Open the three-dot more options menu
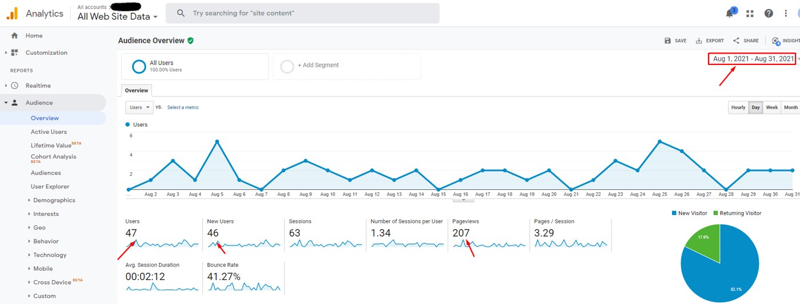800x304 pixels. [x=786, y=13]
